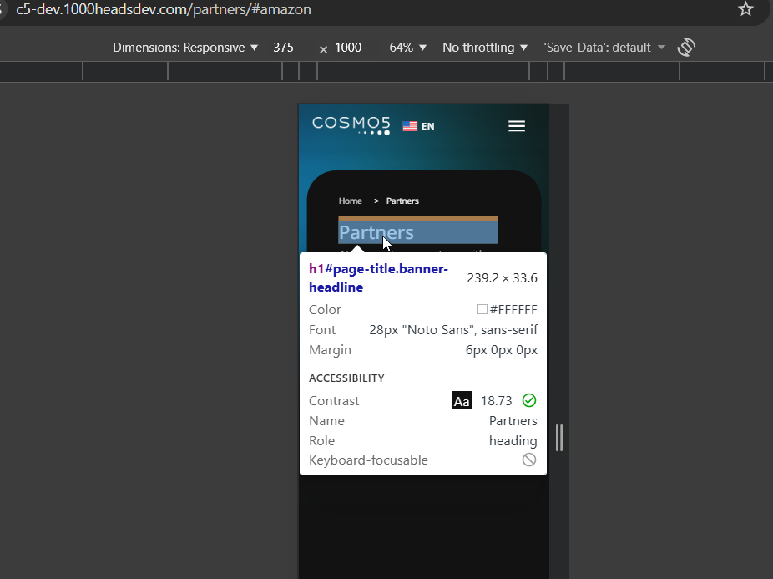Click the Partners breadcrumb item
The height and width of the screenshot is (579, 773).
tap(402, 201)
